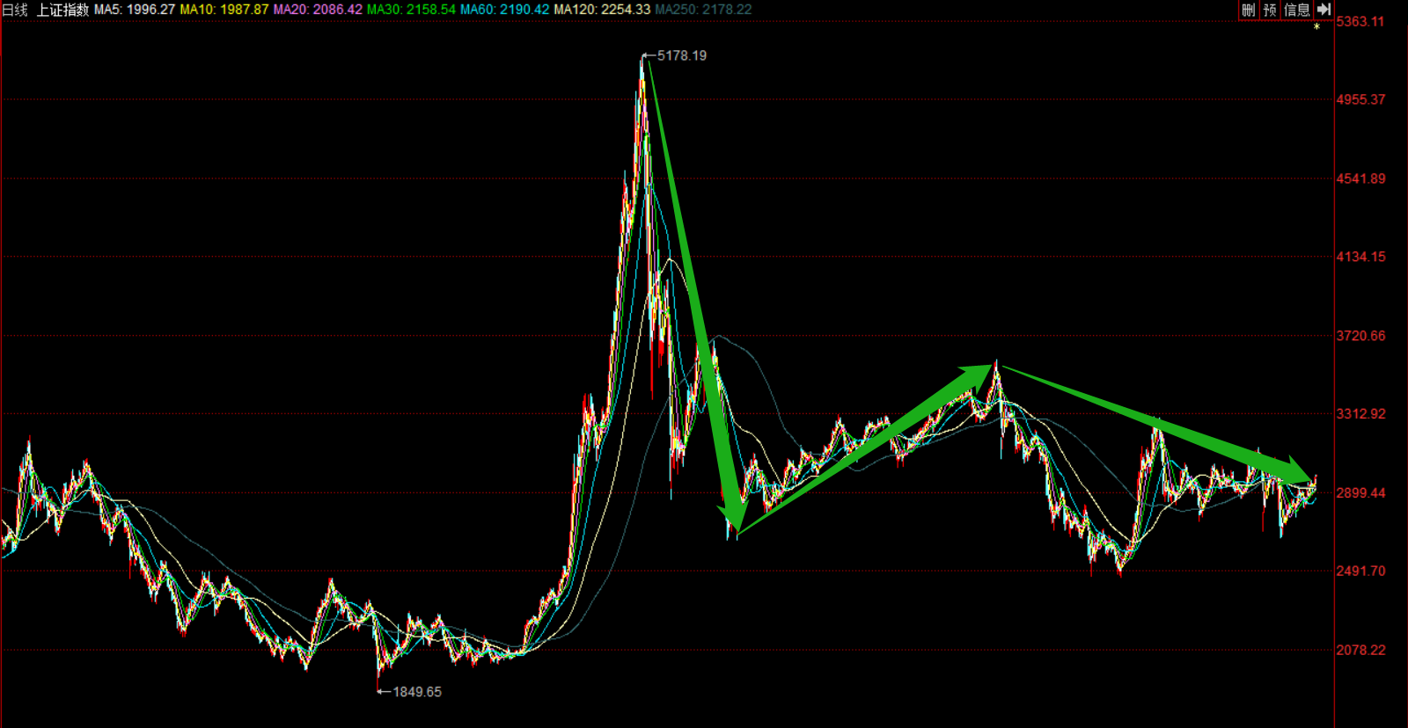Click the 4134.15 price axis value
Screen dimensions: 1408x728
[x=1360, y=258]
